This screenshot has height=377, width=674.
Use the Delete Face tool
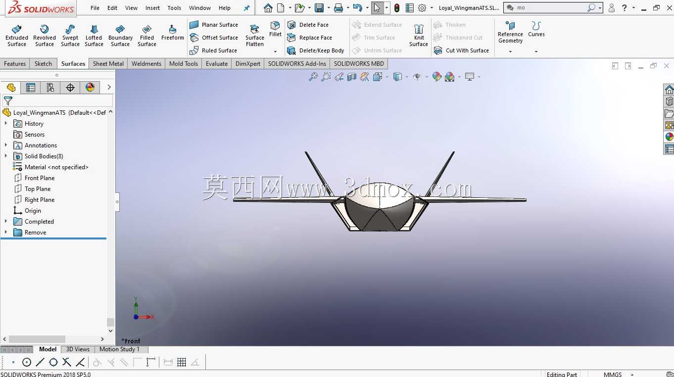coord(308,25)
